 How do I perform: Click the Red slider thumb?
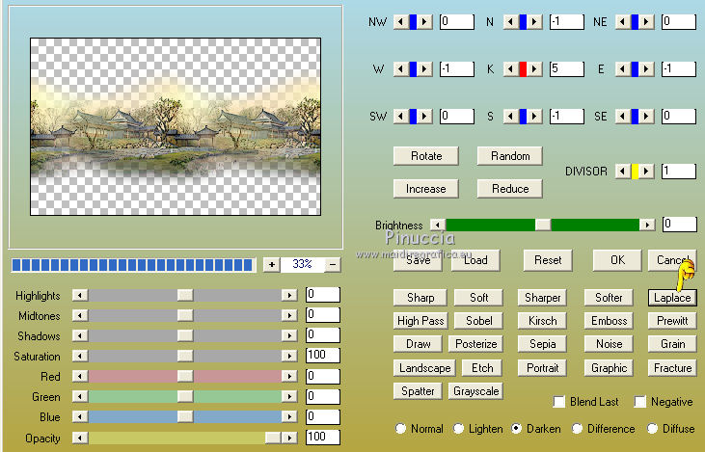coord(185,376)
